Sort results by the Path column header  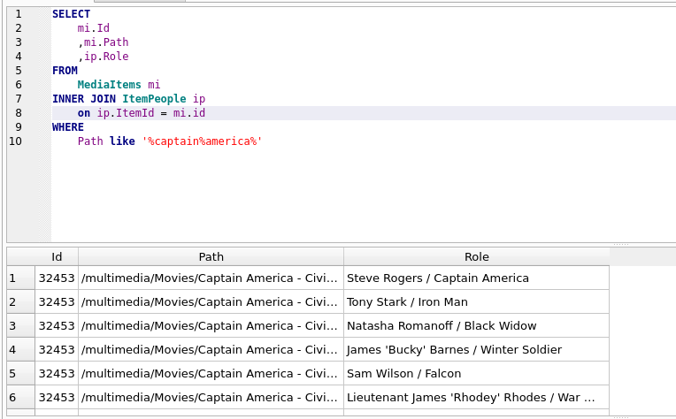pos(211,257)
